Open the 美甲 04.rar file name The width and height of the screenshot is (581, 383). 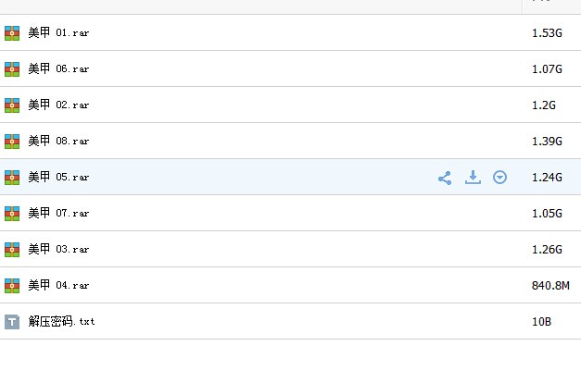tap(58, 285)
